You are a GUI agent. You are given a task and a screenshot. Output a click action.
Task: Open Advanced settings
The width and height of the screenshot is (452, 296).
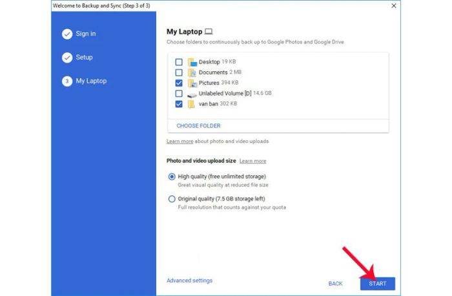pos(189,280)
